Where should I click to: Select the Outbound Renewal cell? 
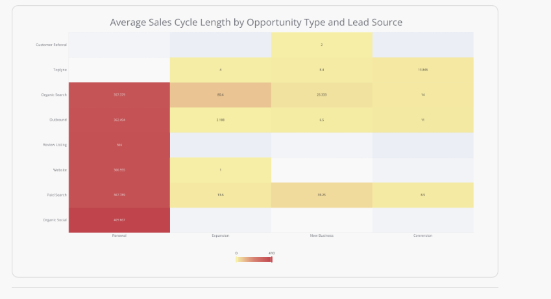point(119,120)
